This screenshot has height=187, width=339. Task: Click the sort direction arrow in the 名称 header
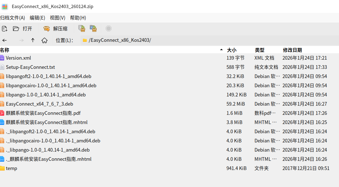click(221, 50)
